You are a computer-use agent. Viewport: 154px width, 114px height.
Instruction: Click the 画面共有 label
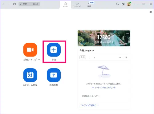coord(54,85)
